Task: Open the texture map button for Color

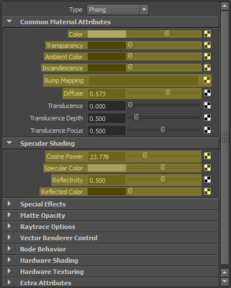Action: coord(207,34)
